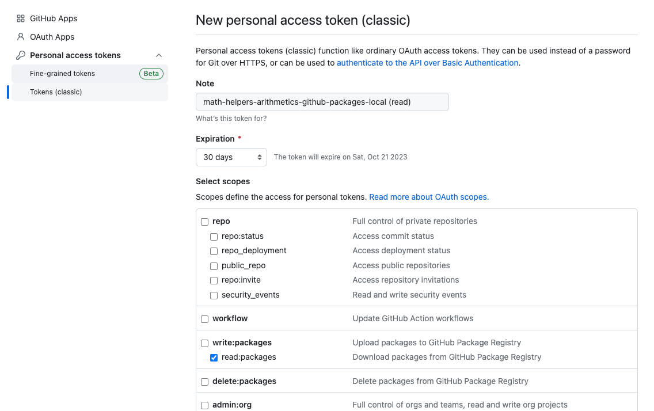Collapse the Personal access tokens section chevron
This screenshot has width=654, height=411.
[x=158, y=55]
